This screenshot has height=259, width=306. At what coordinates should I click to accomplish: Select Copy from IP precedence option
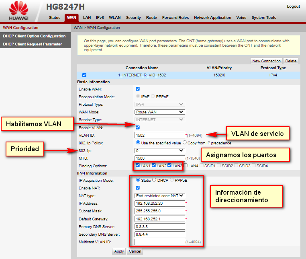[x=185, y=143]
